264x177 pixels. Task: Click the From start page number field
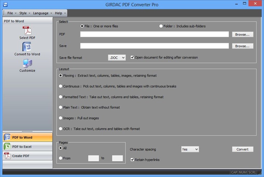point(93,158)
